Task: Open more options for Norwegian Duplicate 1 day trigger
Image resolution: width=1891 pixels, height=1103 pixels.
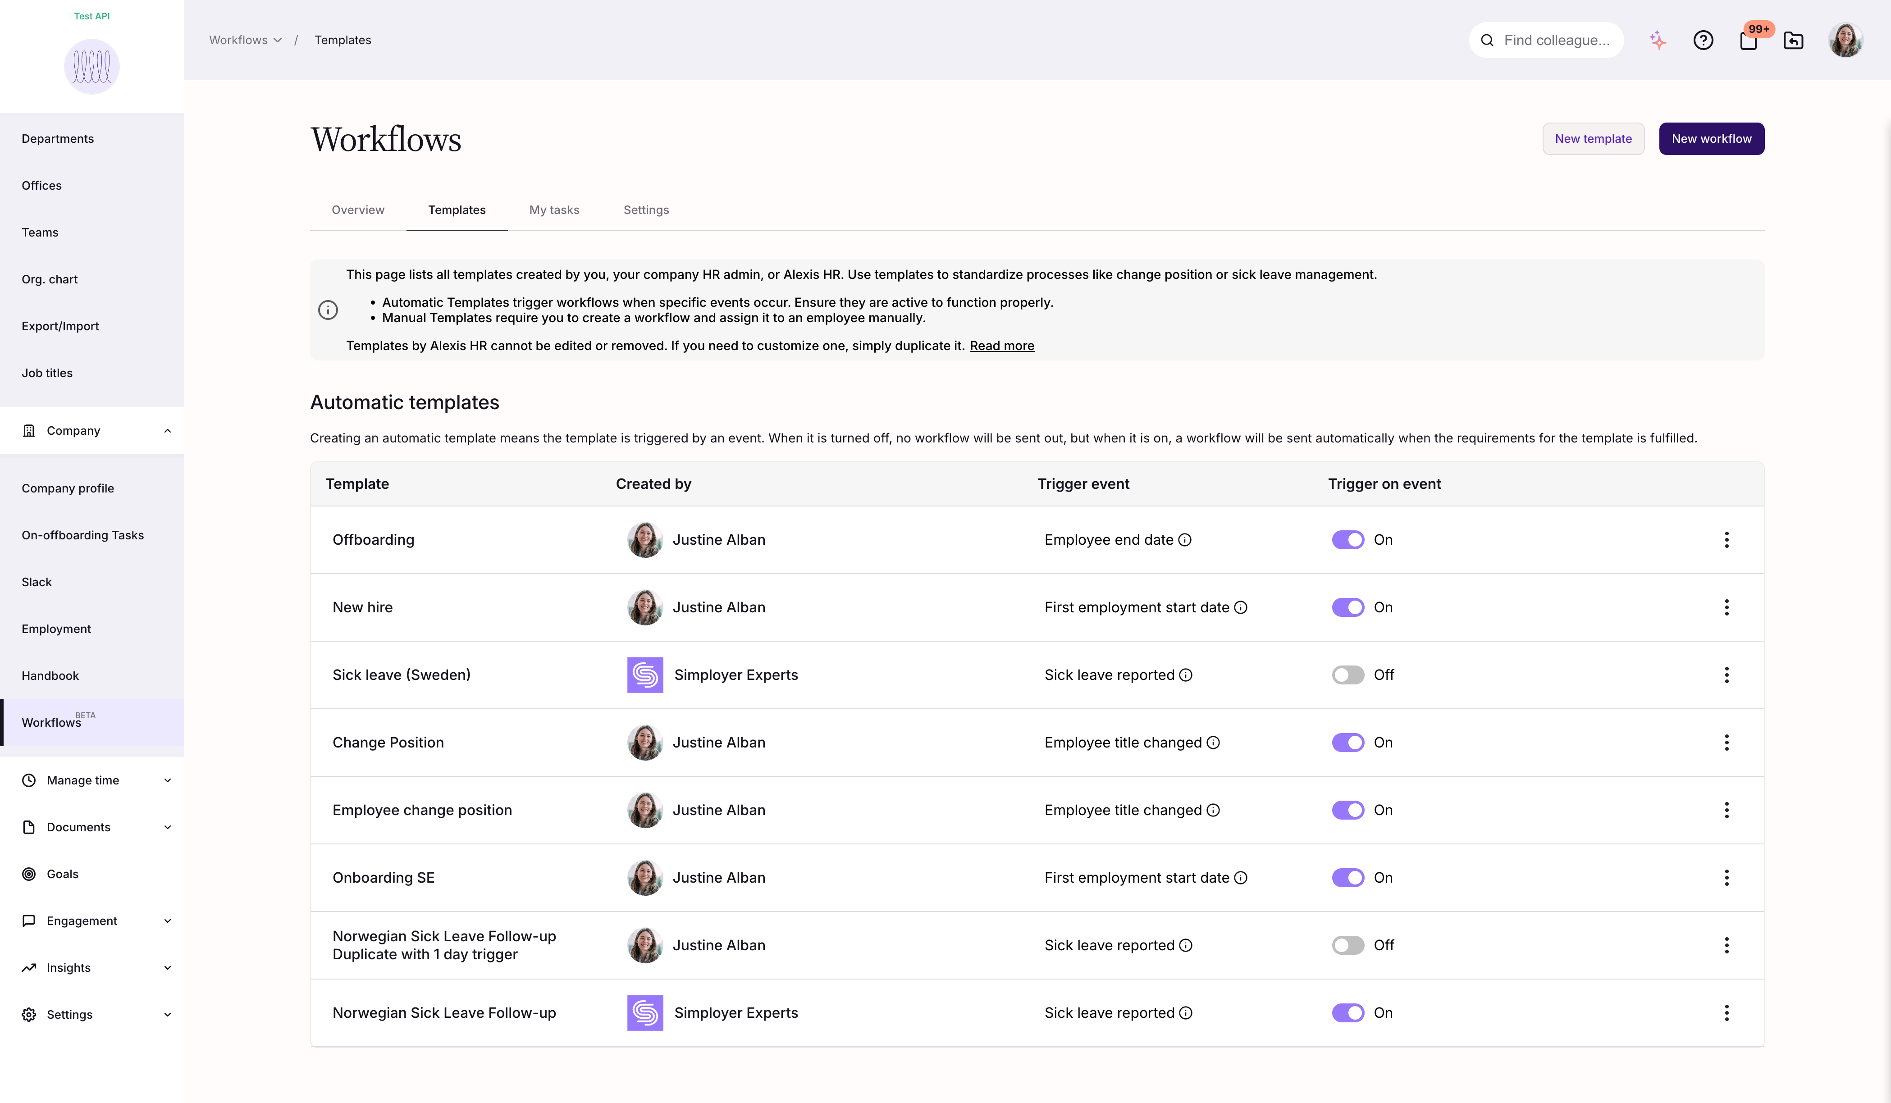Action: [x=1727, y=945]
